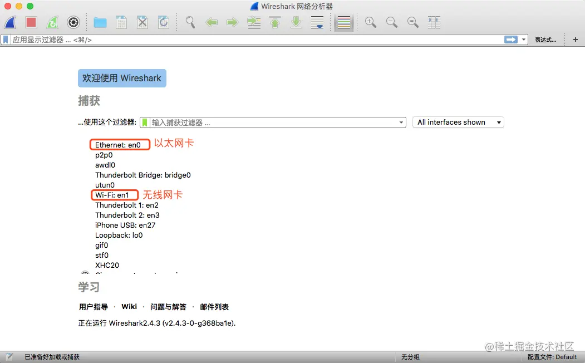Select Thunderbolt 1: en2 interface
585x363 pixels.
click(x=127, y=205)
